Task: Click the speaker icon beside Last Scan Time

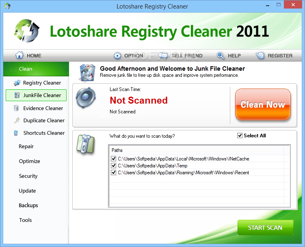Action: click(x=86, y=97)
